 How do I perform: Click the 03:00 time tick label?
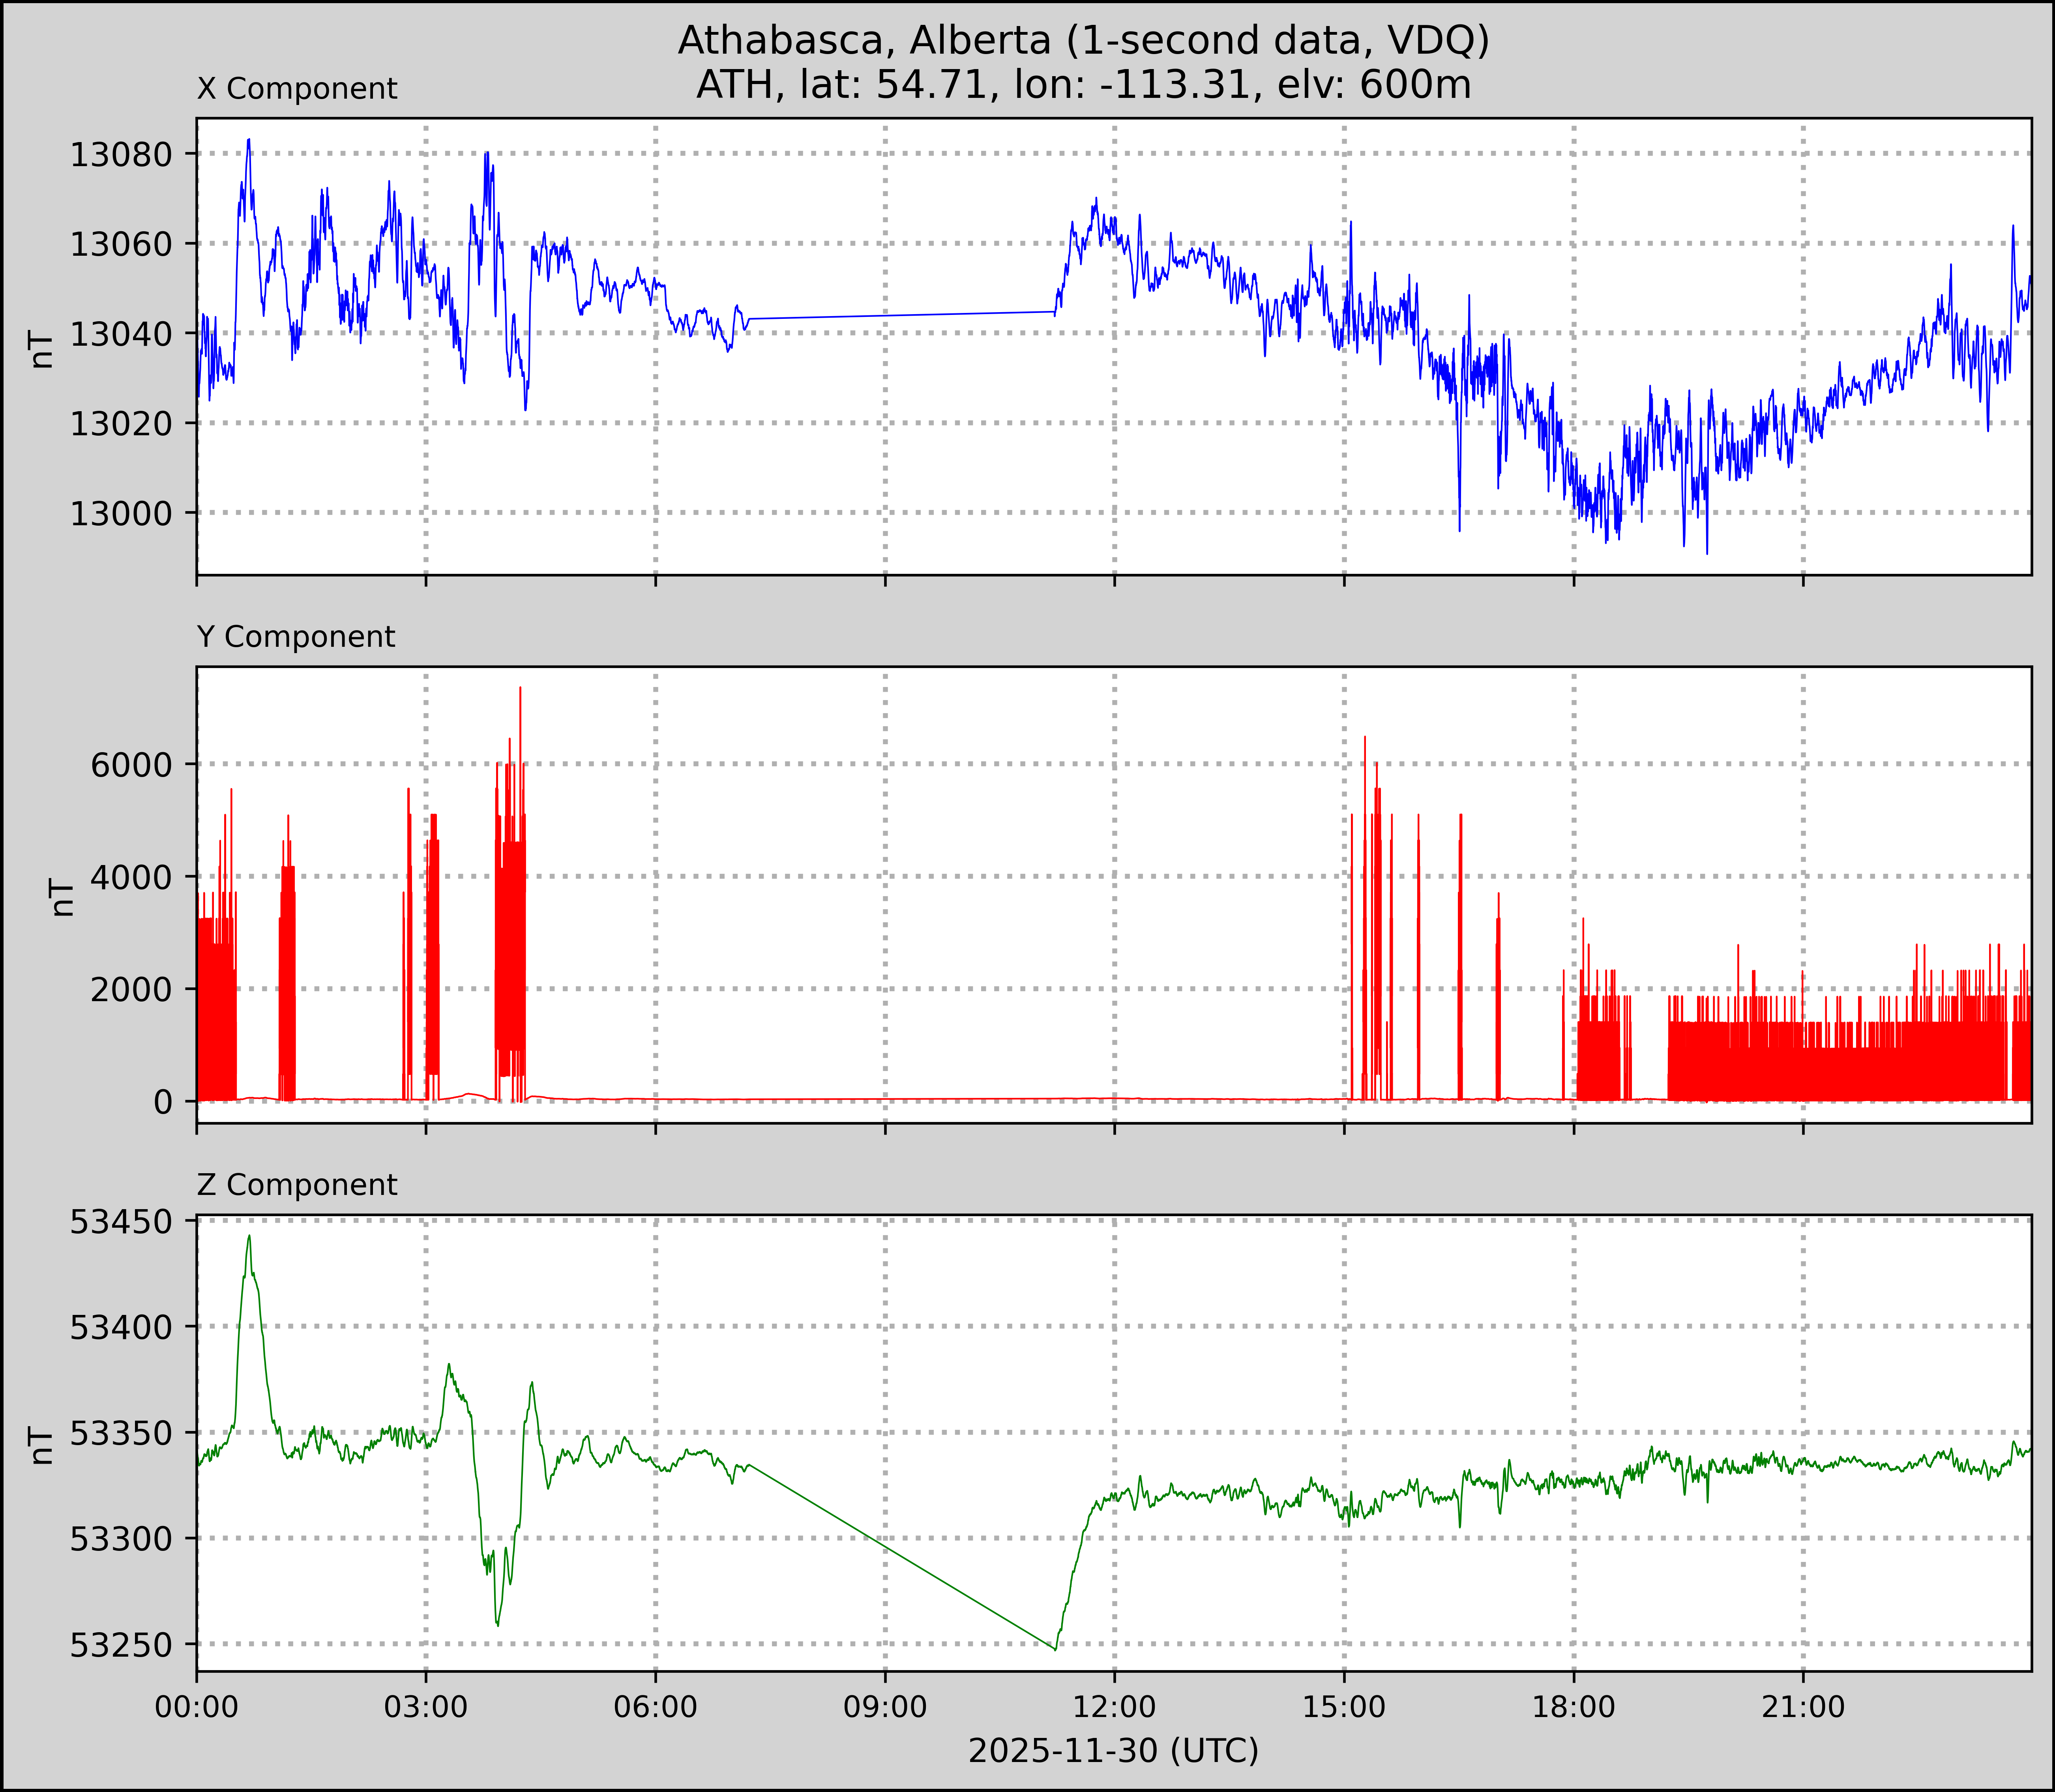(426, 1706)
